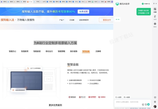Click the file upload icon in chat input

(x=146, y=105)
